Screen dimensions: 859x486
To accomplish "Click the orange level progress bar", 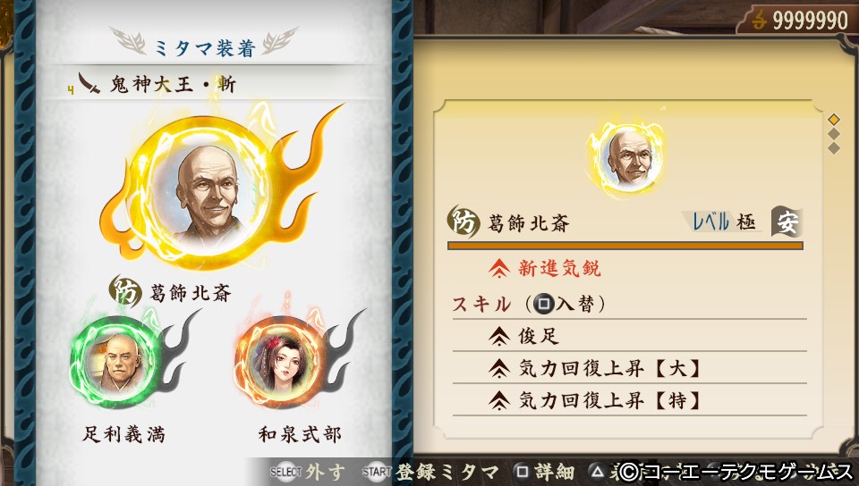I will 625,246.
